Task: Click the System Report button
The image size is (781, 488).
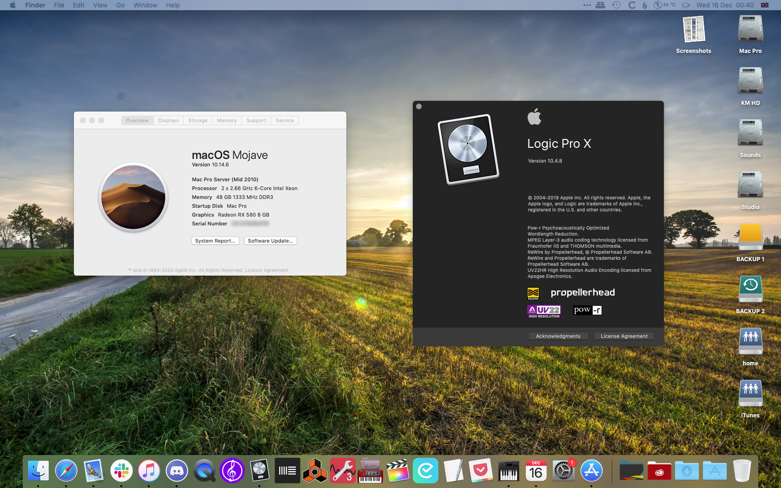Action: 215,241
